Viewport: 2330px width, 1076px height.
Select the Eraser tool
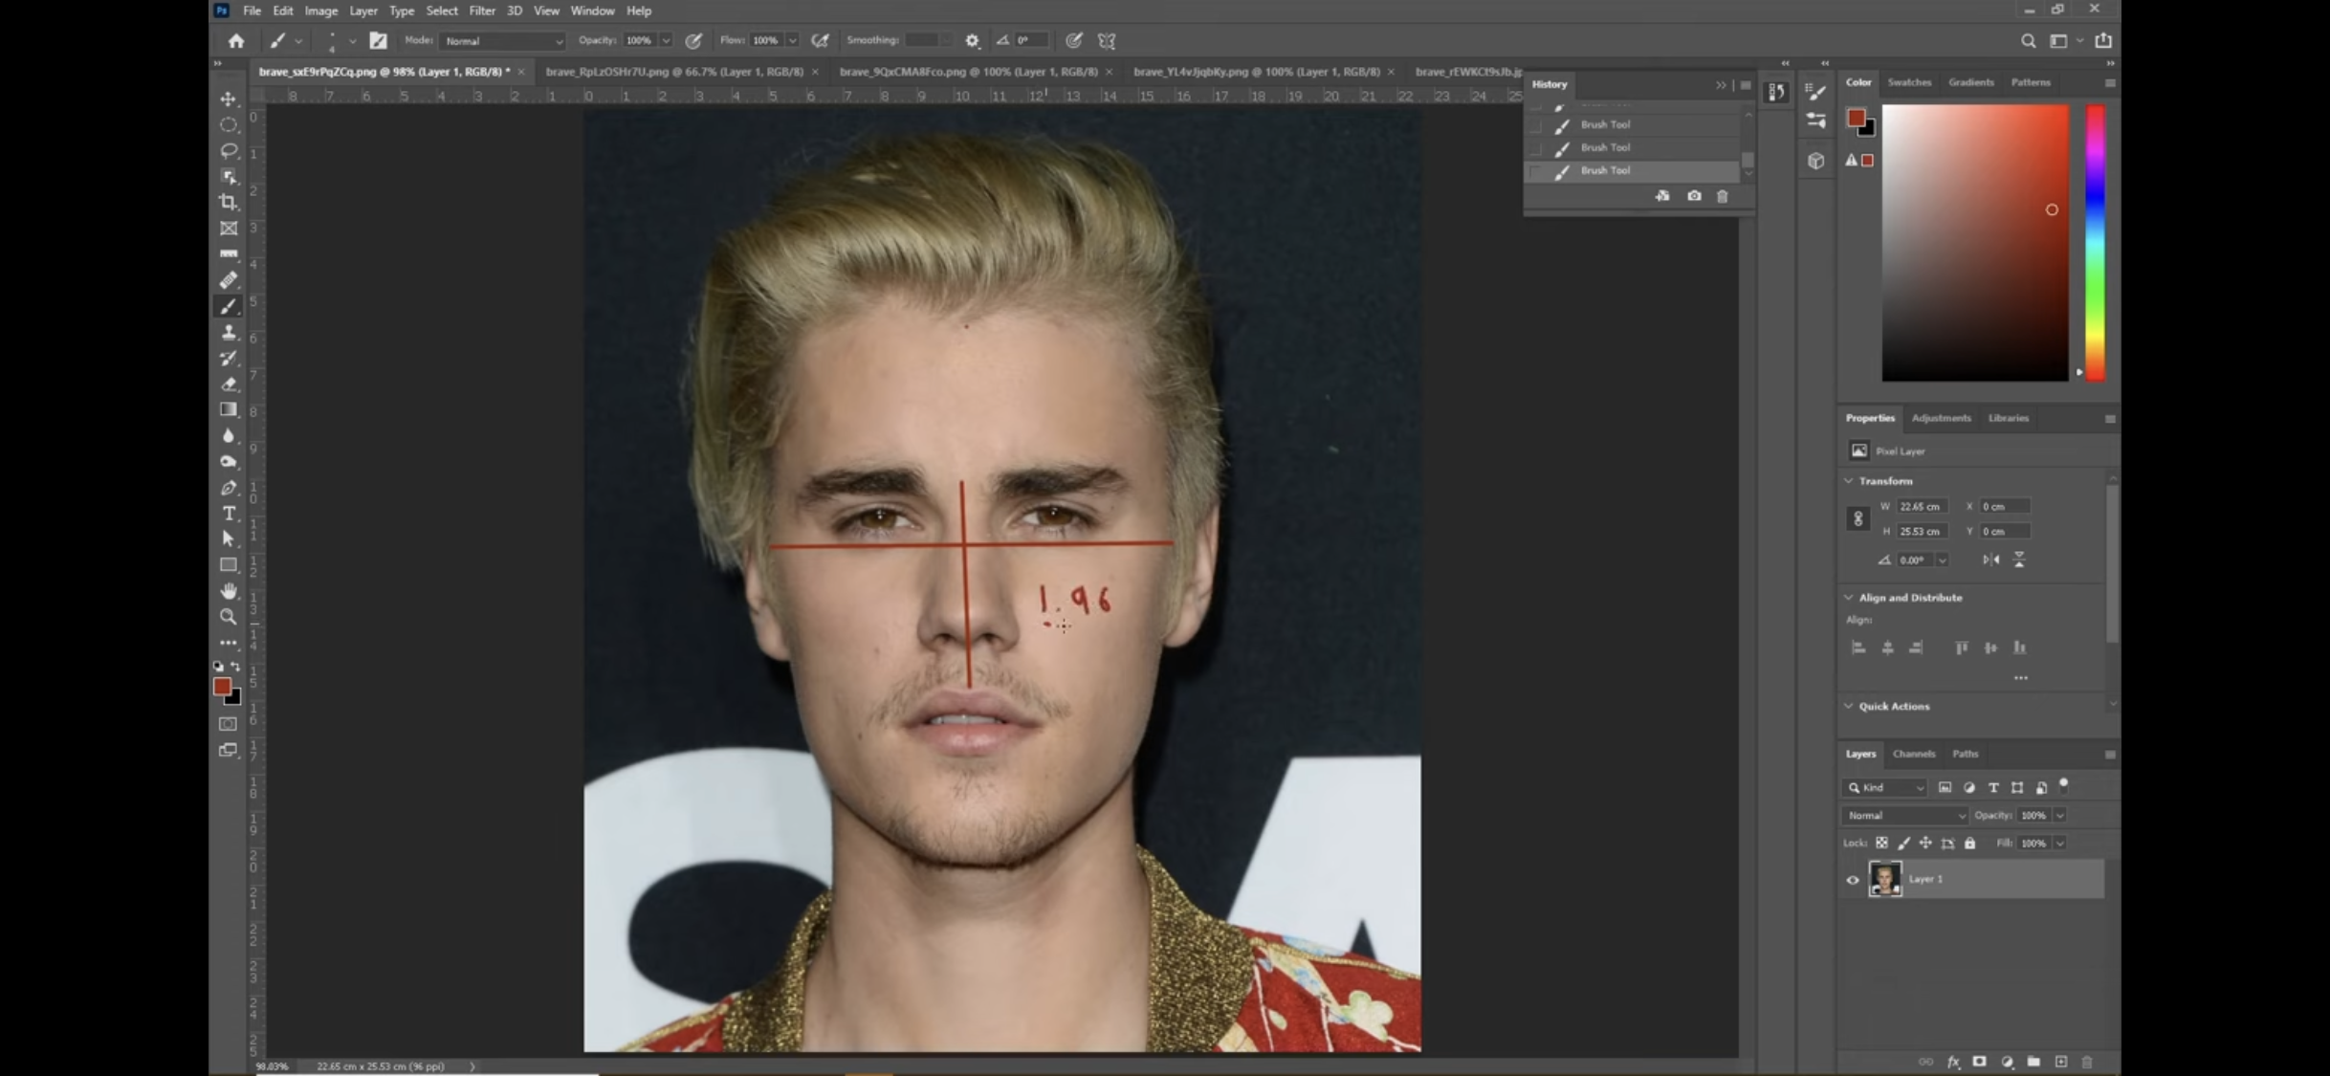coord(229,384)
